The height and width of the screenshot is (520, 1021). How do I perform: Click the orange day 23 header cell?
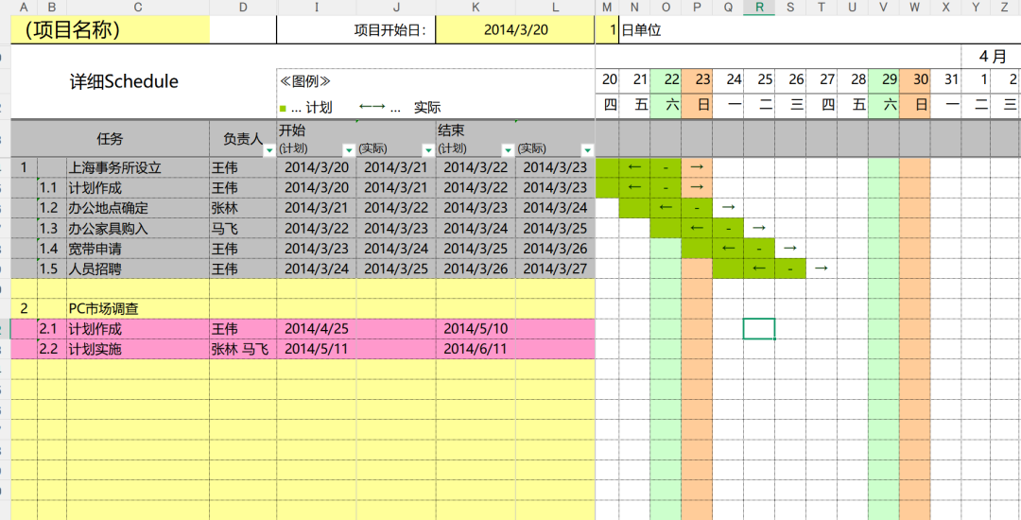coord(697,79)
